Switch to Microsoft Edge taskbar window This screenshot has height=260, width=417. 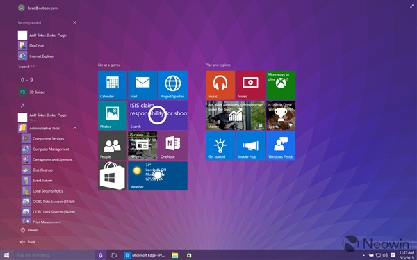coord(145,255)
